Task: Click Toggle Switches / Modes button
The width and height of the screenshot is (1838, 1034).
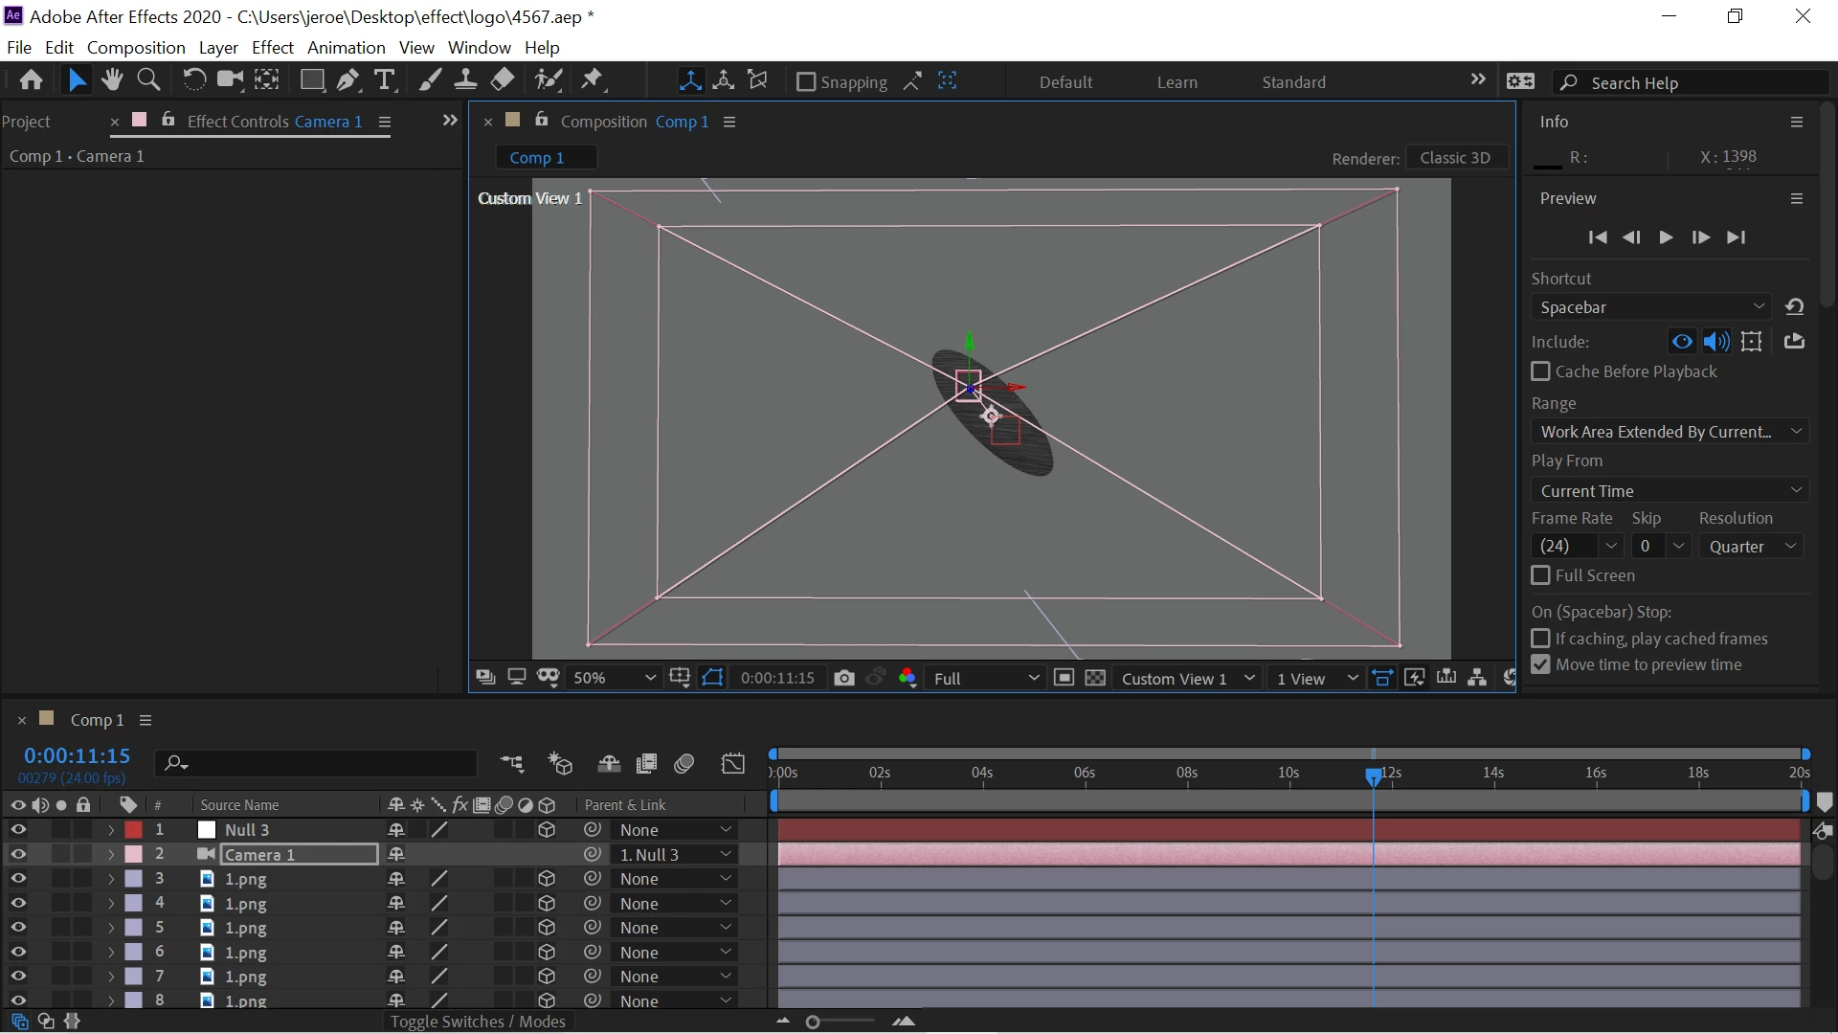Action: 478,1022
